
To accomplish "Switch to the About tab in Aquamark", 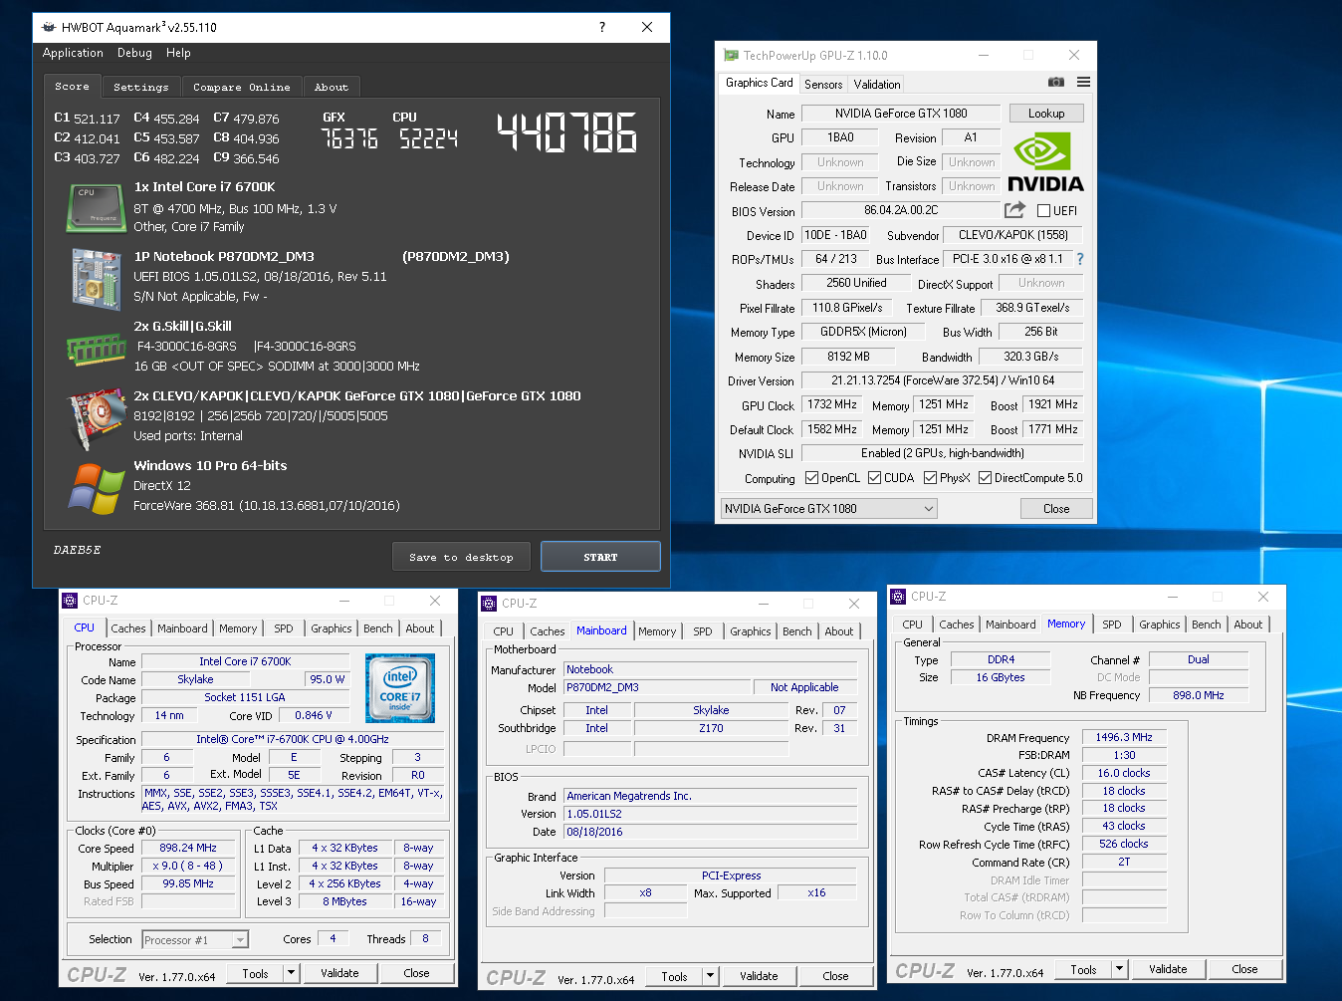I will click(332, 88).
